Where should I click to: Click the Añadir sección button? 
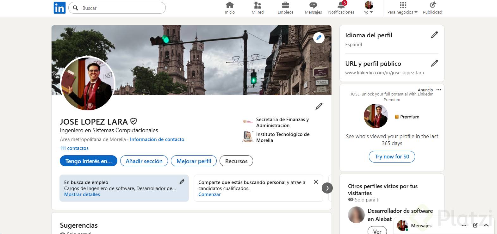pyautogui.click(x=144, y=161)
